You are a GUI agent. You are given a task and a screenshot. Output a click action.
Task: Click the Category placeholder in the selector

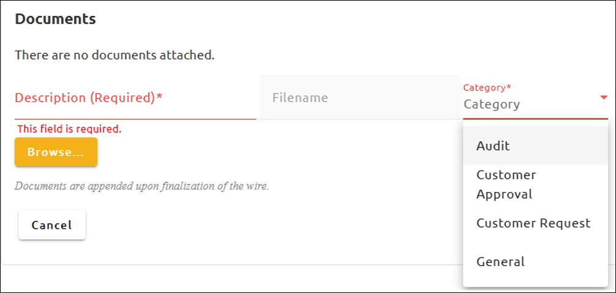click(492, 105)
